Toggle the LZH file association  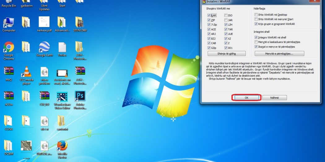coord(226,25)
